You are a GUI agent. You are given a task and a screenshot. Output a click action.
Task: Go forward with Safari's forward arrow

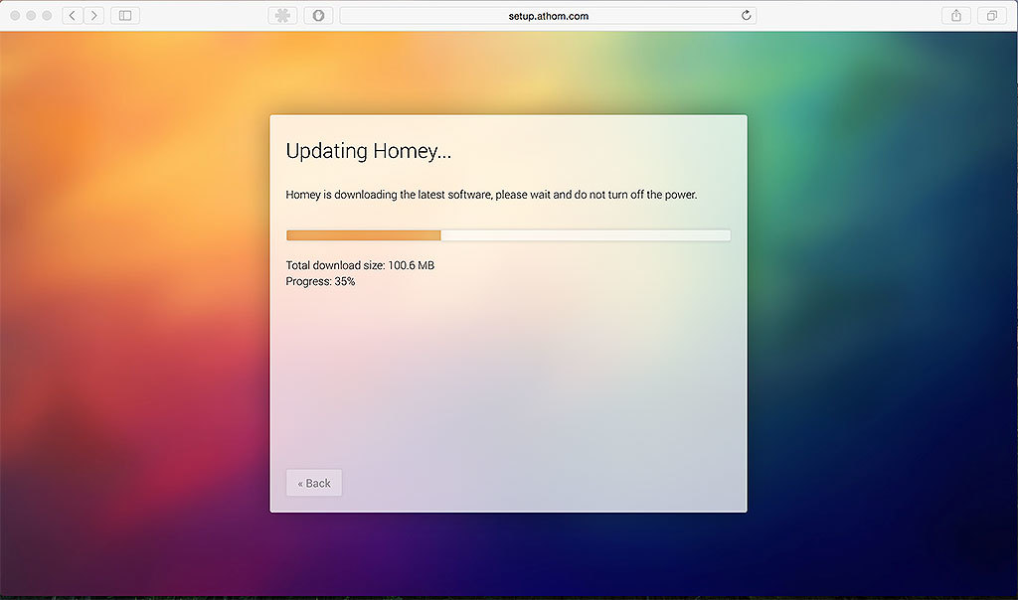pyautogui.click(x=94, y=16)
